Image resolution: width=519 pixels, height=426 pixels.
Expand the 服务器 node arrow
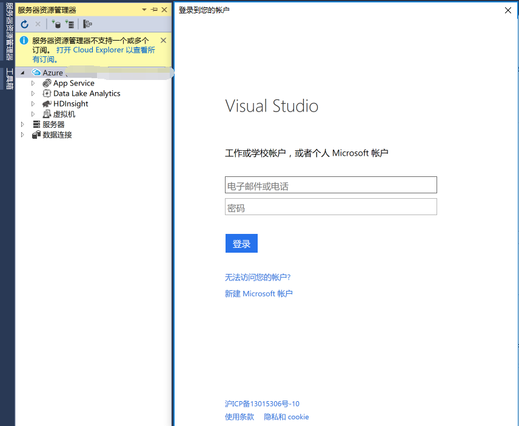[22, 124]
